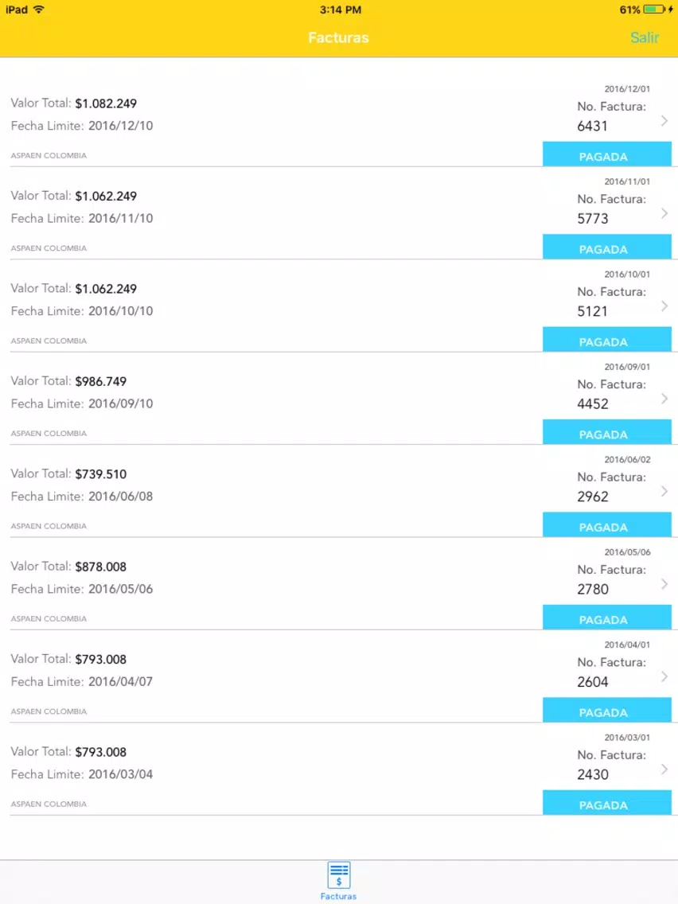This screenshot has width=678, height=904.
Task: Select invoice due 2016/04/07
Action: 339,676
